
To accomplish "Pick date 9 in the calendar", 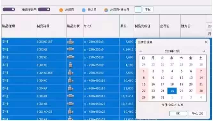I will tap(153, 78).
